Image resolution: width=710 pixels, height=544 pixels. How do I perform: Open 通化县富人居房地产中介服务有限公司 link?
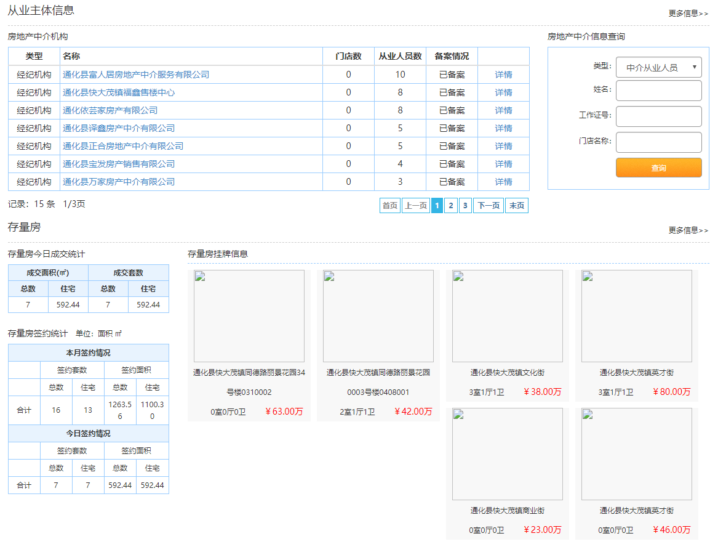[136, 75]
